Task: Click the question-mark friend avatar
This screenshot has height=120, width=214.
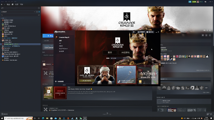Action: click(171, 56)
